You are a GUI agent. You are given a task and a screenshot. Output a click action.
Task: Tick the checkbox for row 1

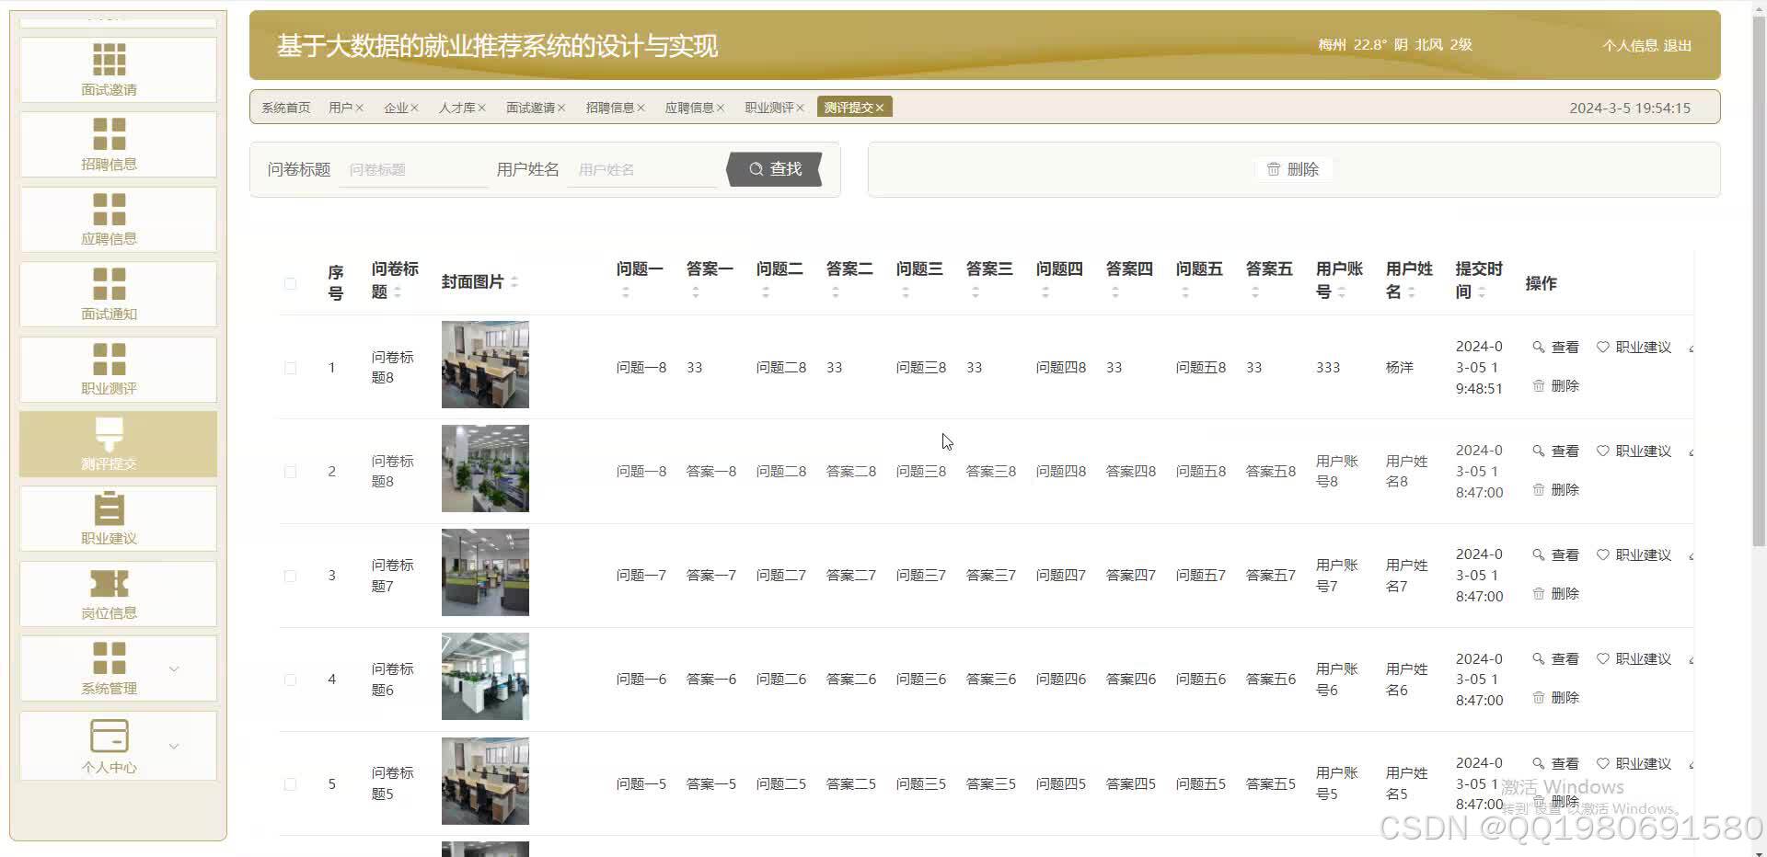click(290, 367)
